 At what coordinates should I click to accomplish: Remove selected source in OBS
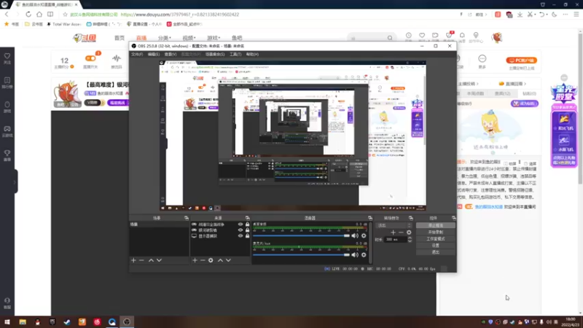click(x=203, y=260)
